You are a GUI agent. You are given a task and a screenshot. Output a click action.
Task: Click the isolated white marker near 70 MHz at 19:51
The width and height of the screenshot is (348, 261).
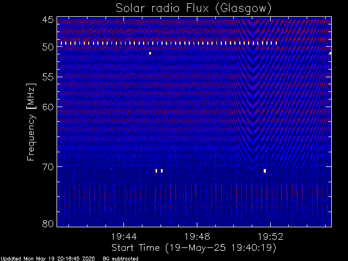(265, 171)
